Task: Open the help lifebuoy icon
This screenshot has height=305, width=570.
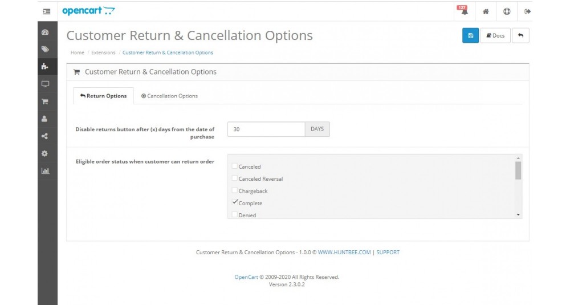Action: tap(507, 11)
